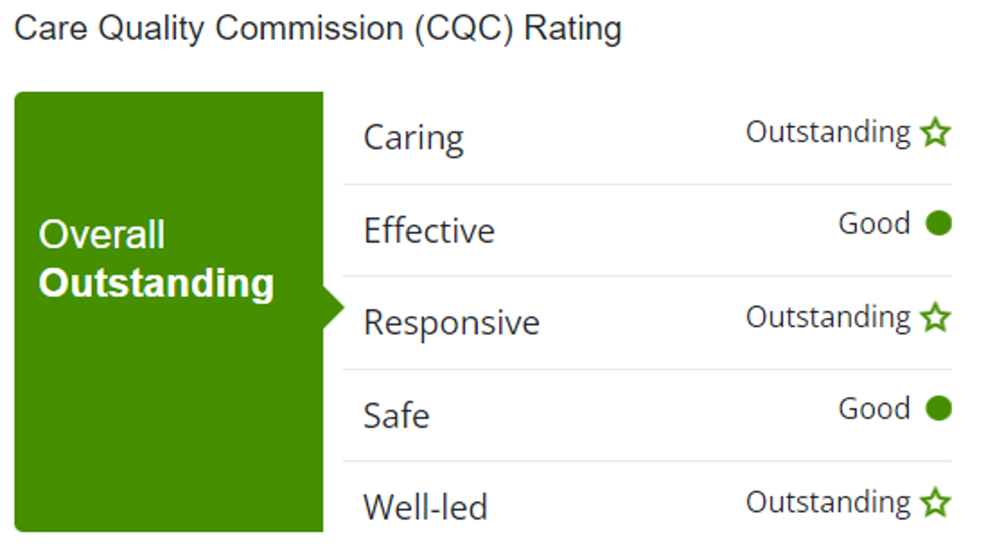This screenshot has height=546, width=986.
Task: Click the green dot beside Safe
Action: pos(938,408)
